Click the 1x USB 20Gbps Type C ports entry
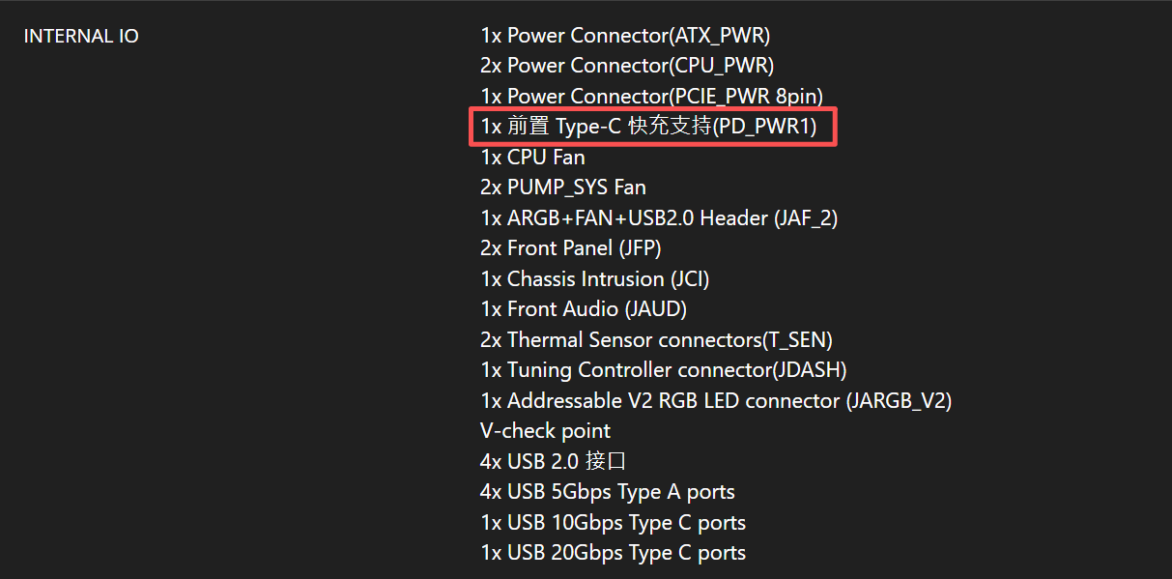The image size is (1172, 579). (x=613, y=553)
